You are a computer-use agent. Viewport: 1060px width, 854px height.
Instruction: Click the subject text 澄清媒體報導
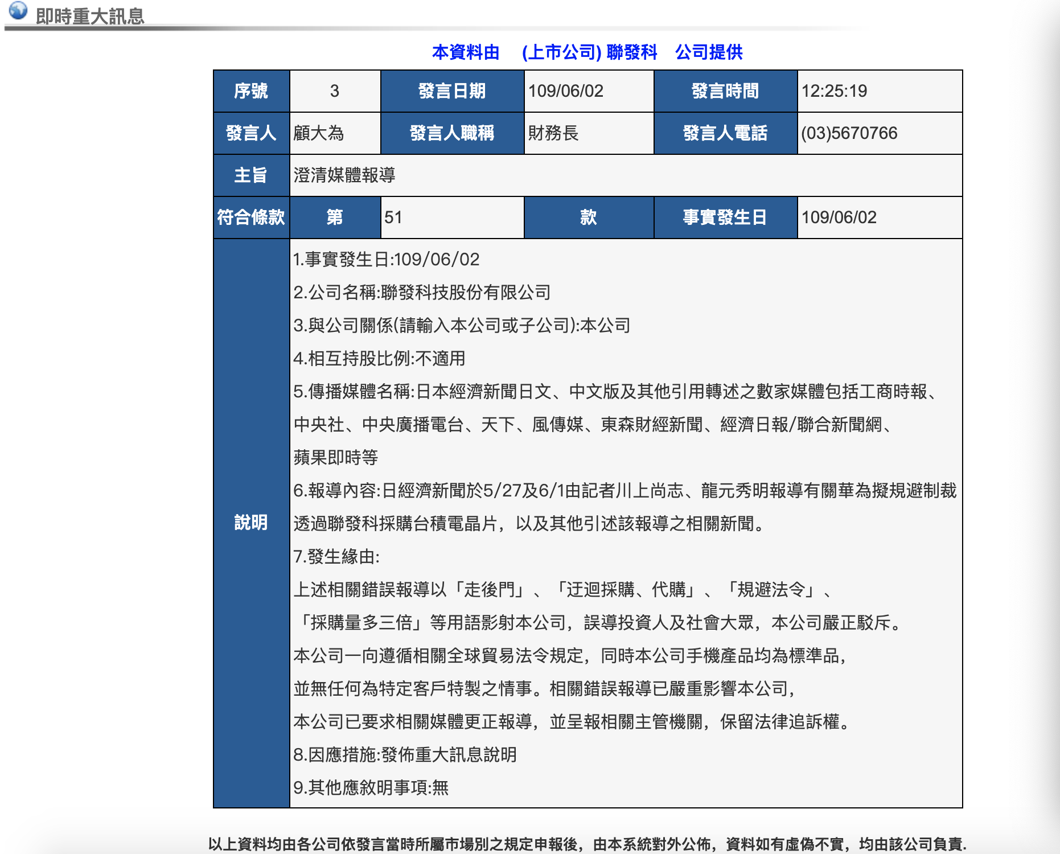point(344,175)
